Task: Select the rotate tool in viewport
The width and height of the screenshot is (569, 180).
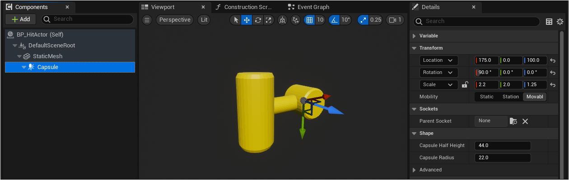Action: 258,20
